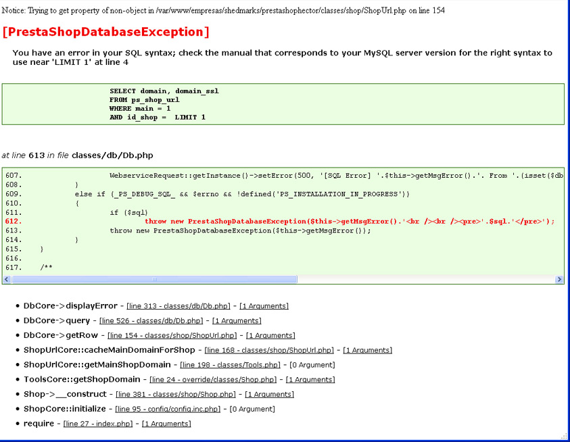The image size is (570, 442).
Task: Click the PHP Notice line at top
Action: tap(223, 10)
